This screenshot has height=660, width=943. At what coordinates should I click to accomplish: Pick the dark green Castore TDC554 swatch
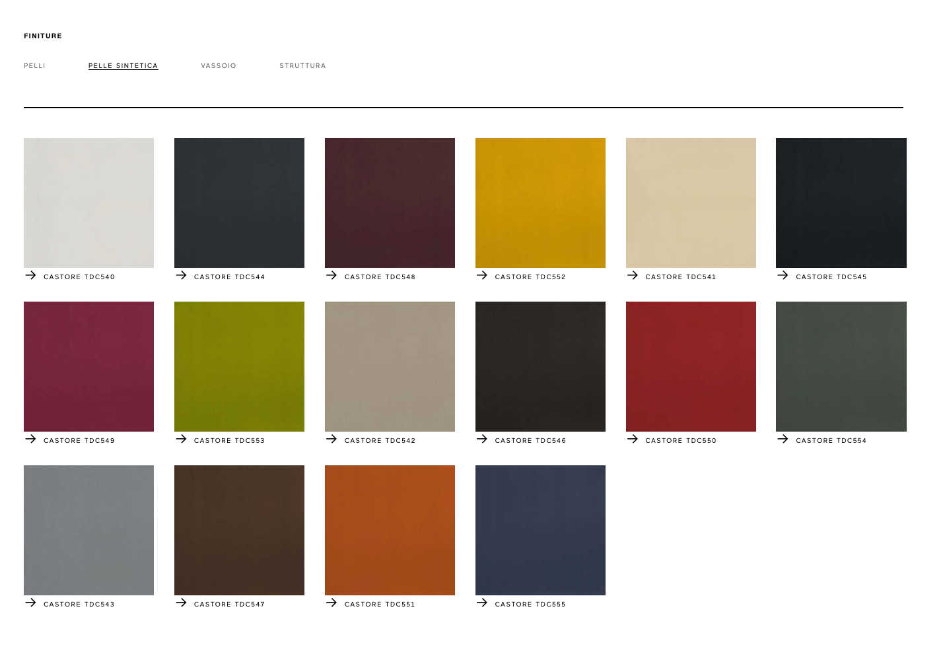pos(841,366)
